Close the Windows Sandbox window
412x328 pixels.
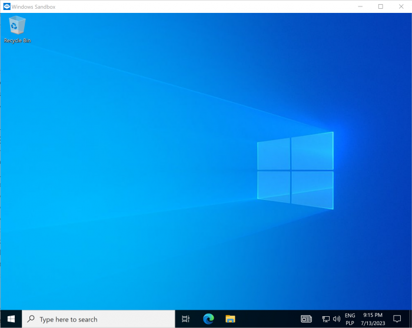(x=401, y=6)
